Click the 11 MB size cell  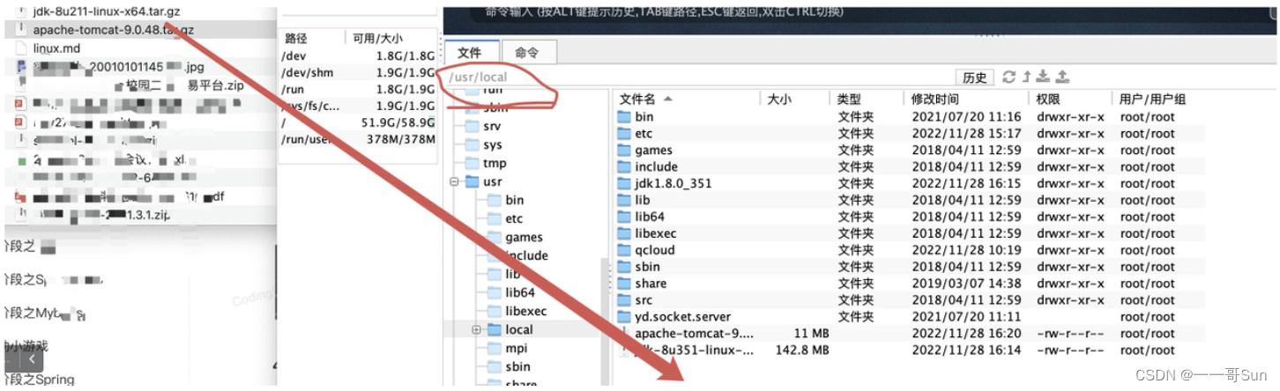[x=811, y=334]
